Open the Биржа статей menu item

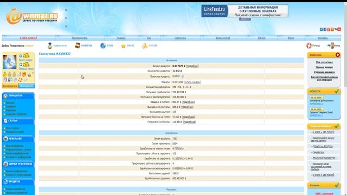pyautogui.click(x=223, y=38)
